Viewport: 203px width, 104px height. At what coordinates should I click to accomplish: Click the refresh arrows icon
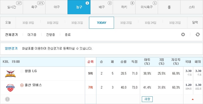198,35
